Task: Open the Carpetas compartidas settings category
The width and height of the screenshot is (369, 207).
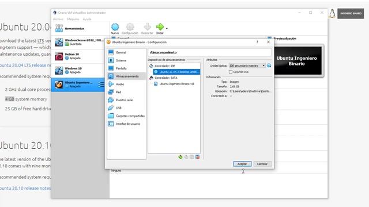Action: 126,116
